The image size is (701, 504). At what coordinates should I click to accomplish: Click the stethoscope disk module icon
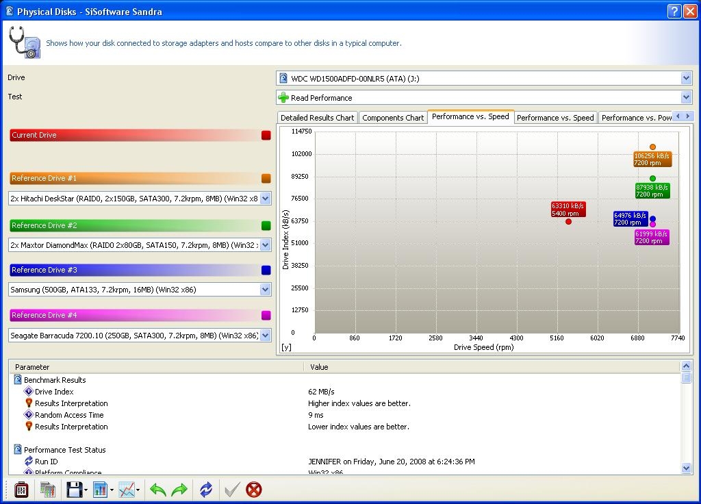coord(25,42)
